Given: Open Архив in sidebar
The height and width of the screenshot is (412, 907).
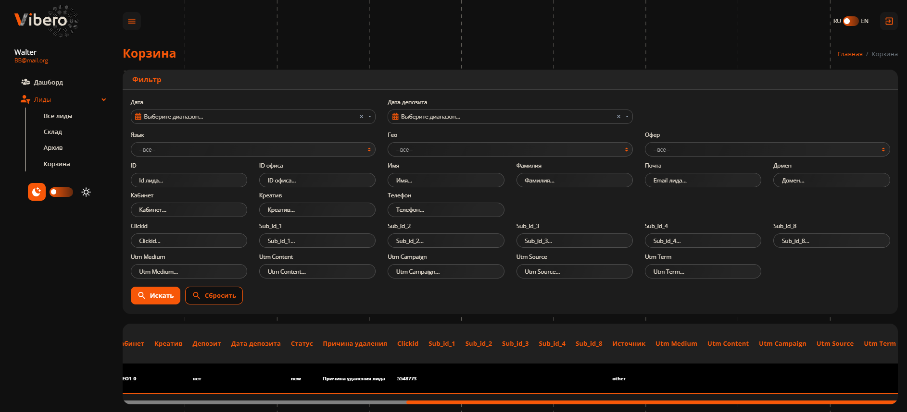Looking at the screenshot, I should point(53,147).
